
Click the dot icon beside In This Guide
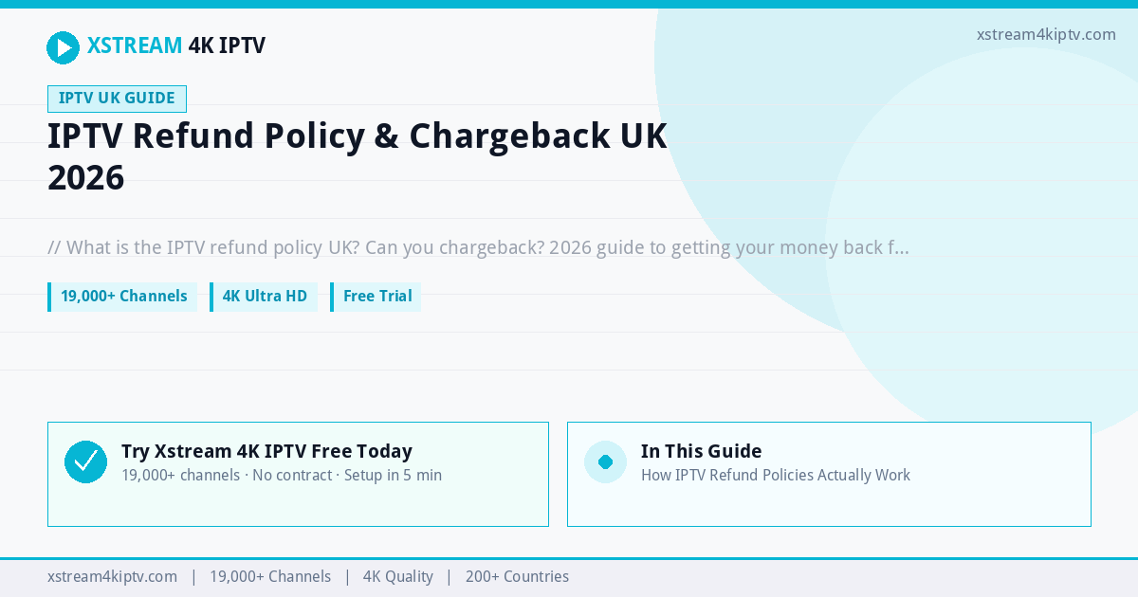tap(605, 461)
